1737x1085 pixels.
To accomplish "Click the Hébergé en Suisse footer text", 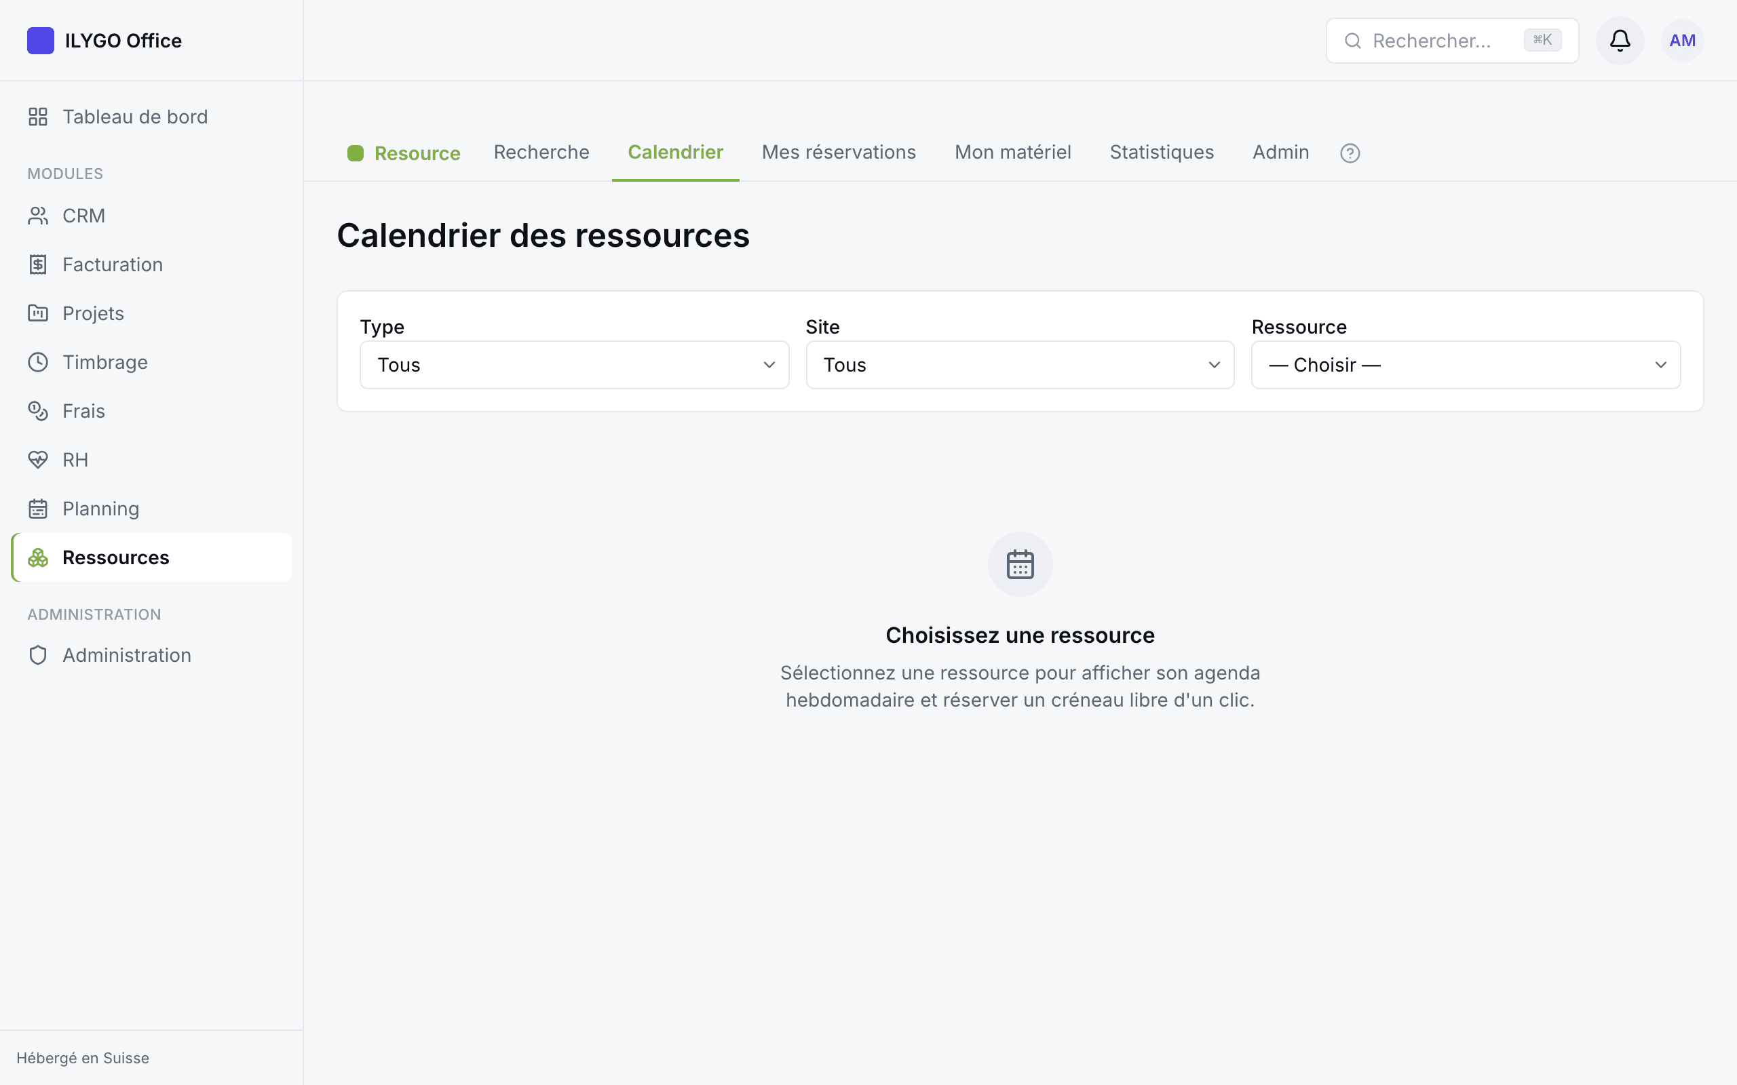I will pos(83,1058).
